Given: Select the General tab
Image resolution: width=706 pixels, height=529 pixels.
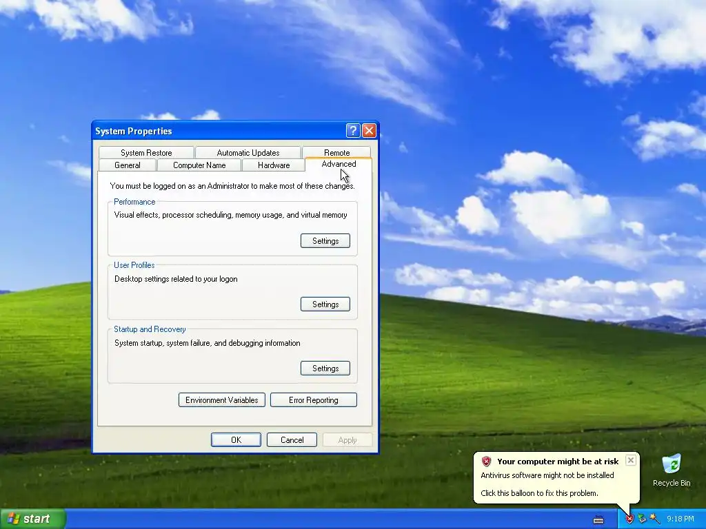Looking at the screenshot, I should [x=128, y=165].
